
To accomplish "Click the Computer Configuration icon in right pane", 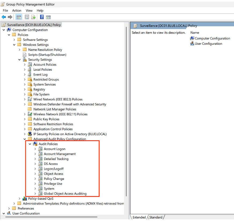I will (192, 38).
